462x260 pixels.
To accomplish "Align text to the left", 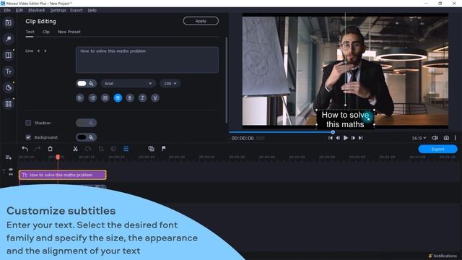I will click(80, 98).
